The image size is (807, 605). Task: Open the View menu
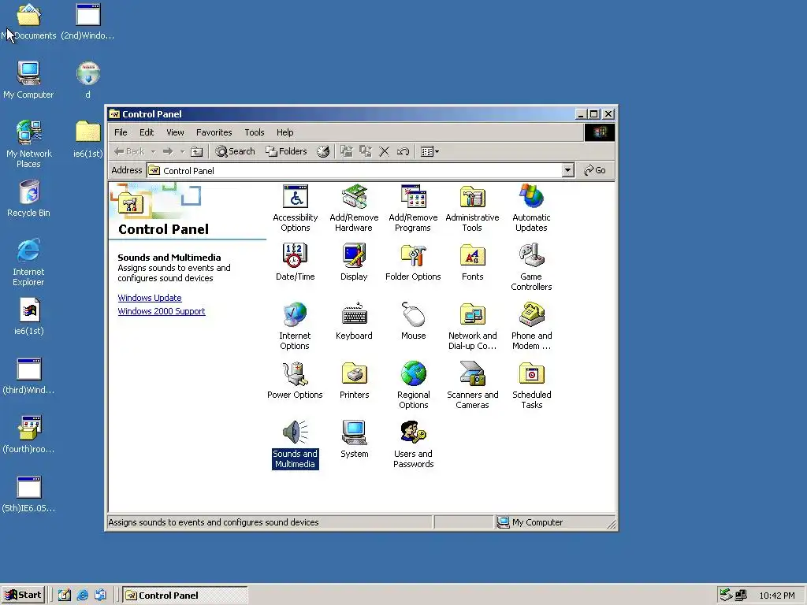point(175,132)
